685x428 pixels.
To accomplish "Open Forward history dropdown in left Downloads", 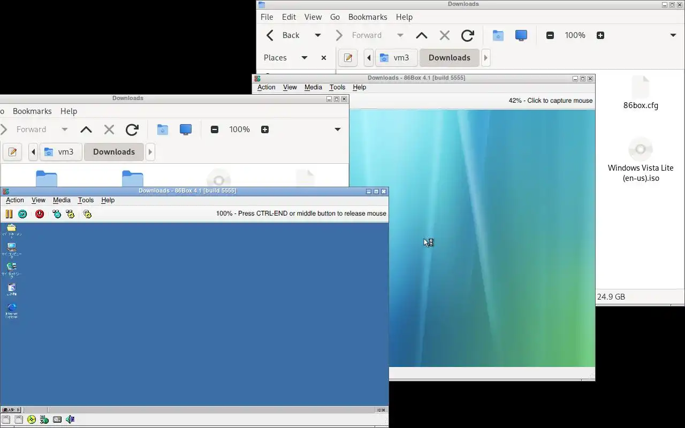I will point(64,129).
